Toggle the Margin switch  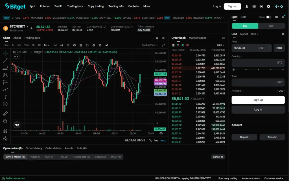(x=269, y=17)
